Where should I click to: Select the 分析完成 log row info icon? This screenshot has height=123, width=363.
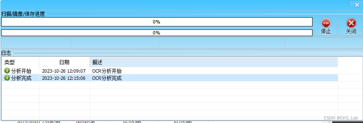point(7,78)
